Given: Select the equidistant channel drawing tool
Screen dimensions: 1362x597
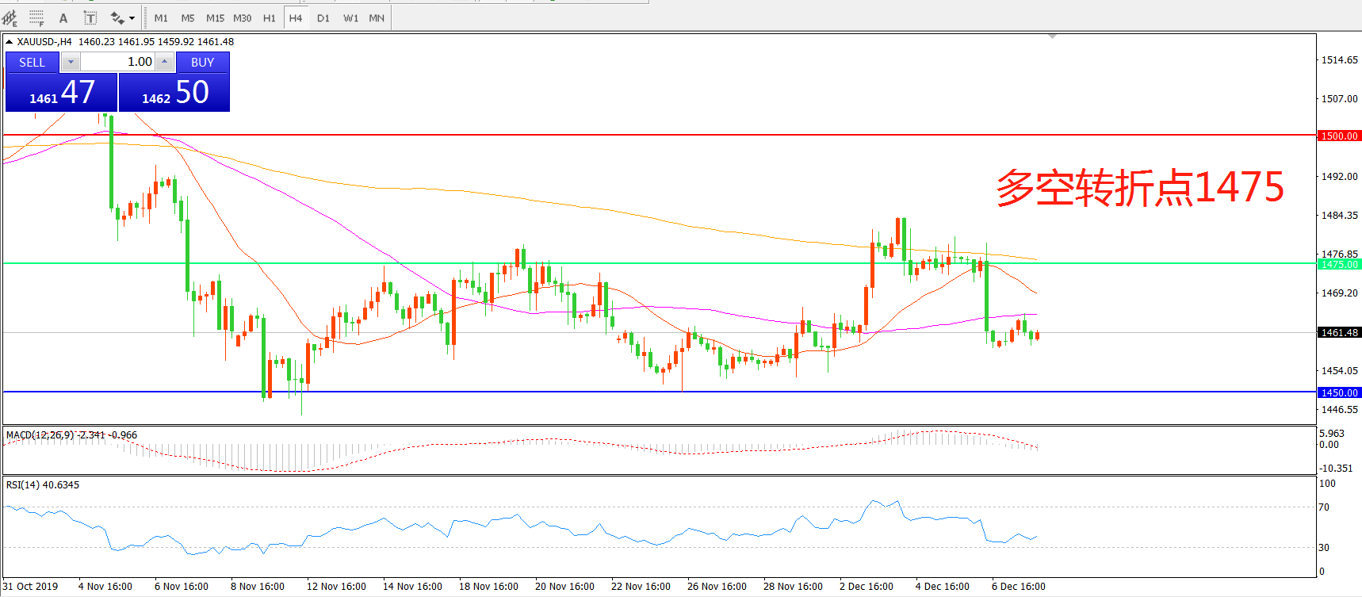Looking at the screenshot, I should pyautogui.click(x=10, y=17).
